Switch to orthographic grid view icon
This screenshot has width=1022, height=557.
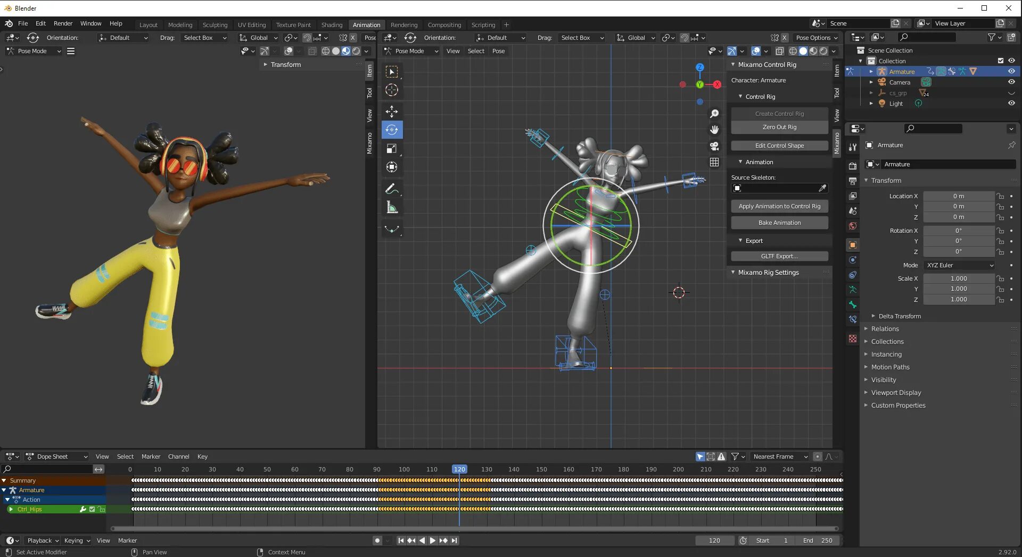coord(714,162)
